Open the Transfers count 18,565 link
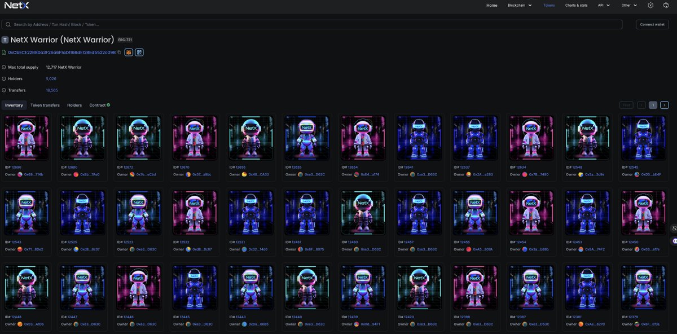 52,90
